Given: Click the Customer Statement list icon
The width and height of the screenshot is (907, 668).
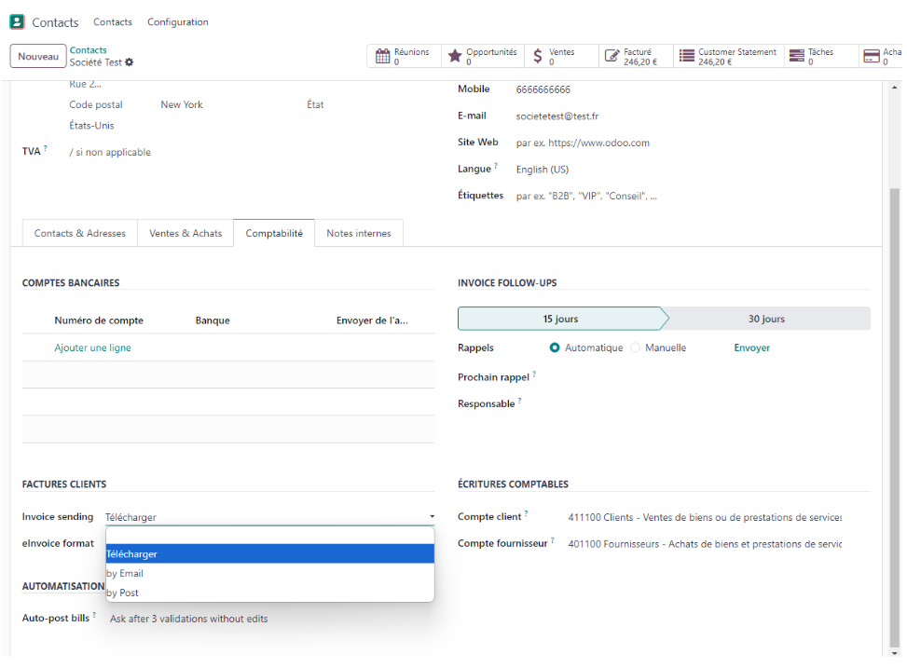Looking at the screenshot, I should (x=687, y=56).
